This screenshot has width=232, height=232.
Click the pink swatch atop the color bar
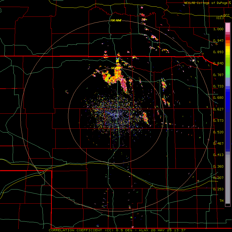pyautogui.click(x=228, y=28)
